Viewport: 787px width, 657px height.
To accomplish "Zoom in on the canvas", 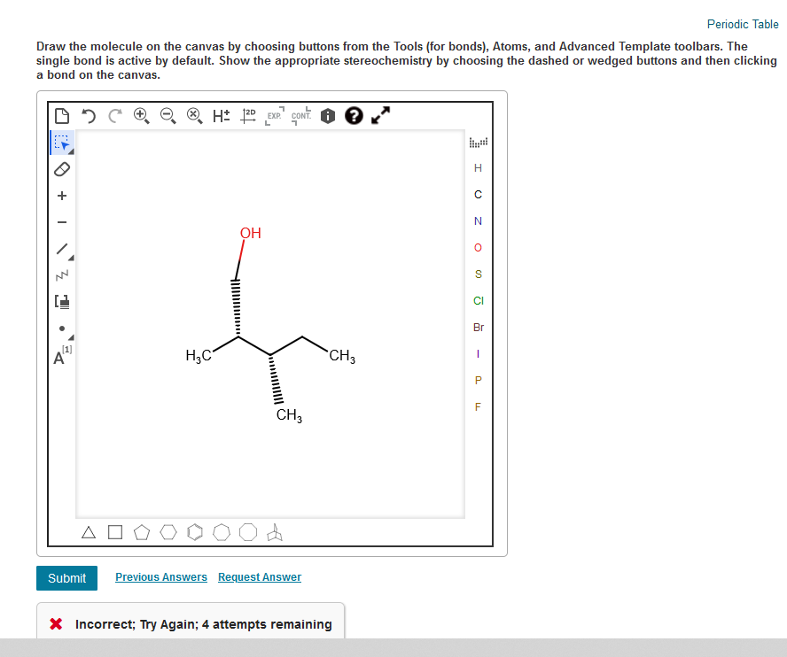I will coord(141,115).
